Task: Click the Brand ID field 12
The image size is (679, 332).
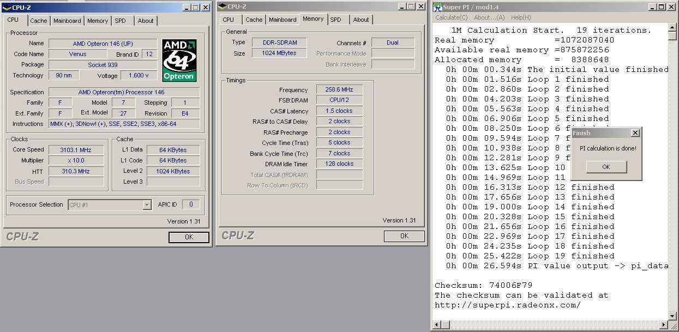Action: pyautogui.click(x=149, y=54)
